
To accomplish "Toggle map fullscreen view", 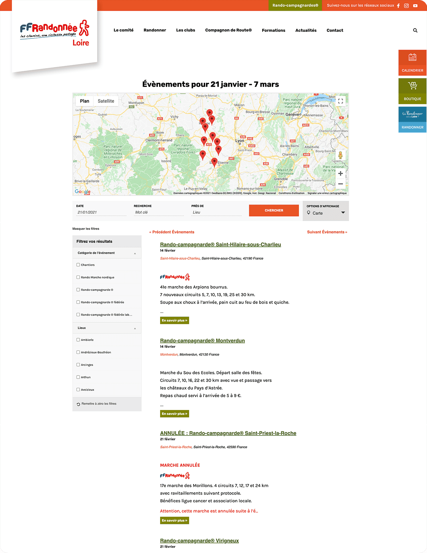I will point(340,101).
